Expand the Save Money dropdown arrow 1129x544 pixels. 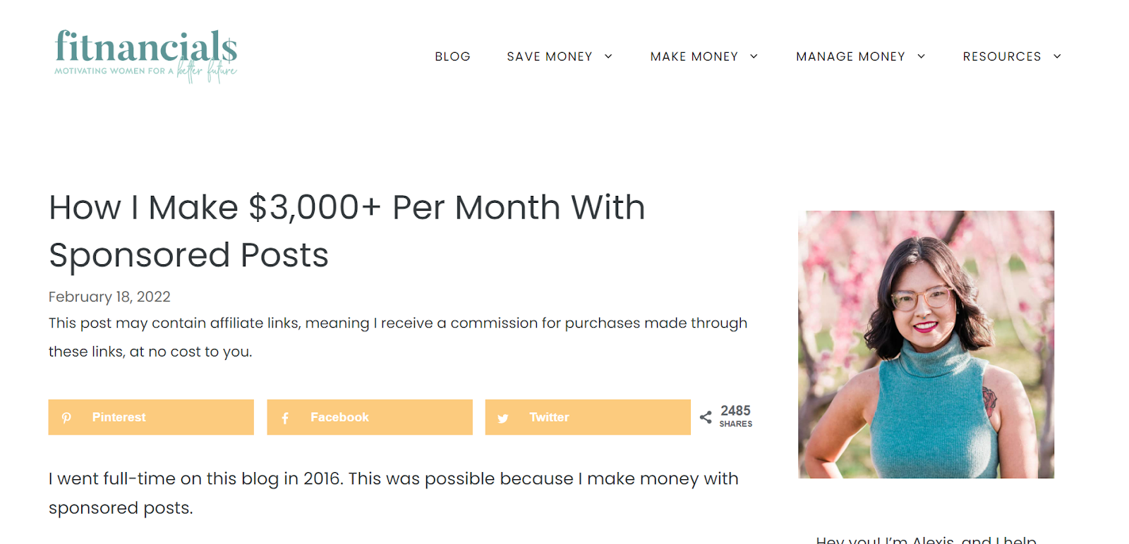(608, 56)
